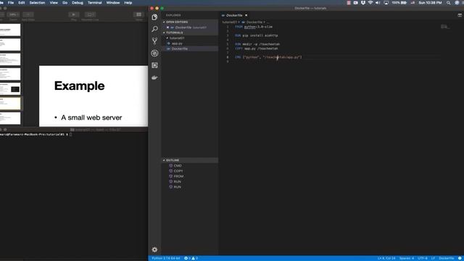Click the screen recording icon in menu bar

click(x=355, y=3)
